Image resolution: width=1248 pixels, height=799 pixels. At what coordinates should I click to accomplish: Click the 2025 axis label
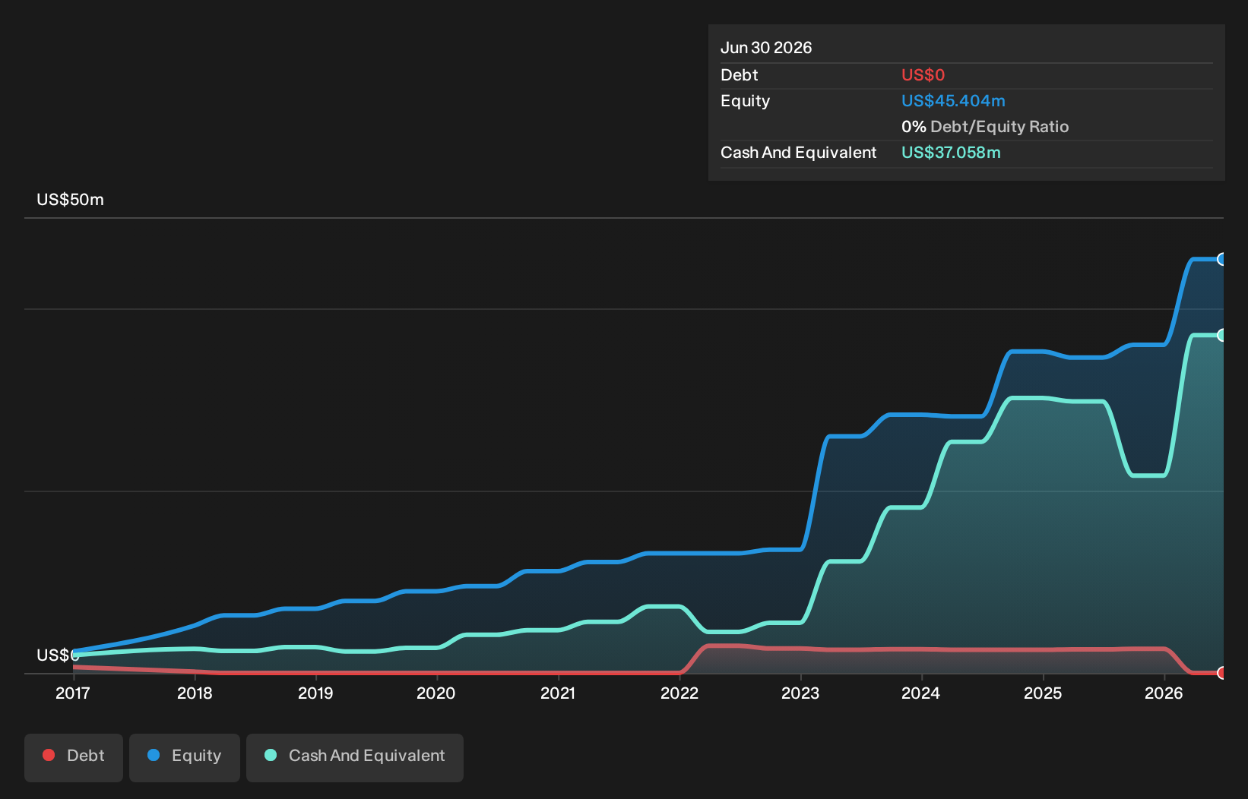click(x=1043, y=693)
